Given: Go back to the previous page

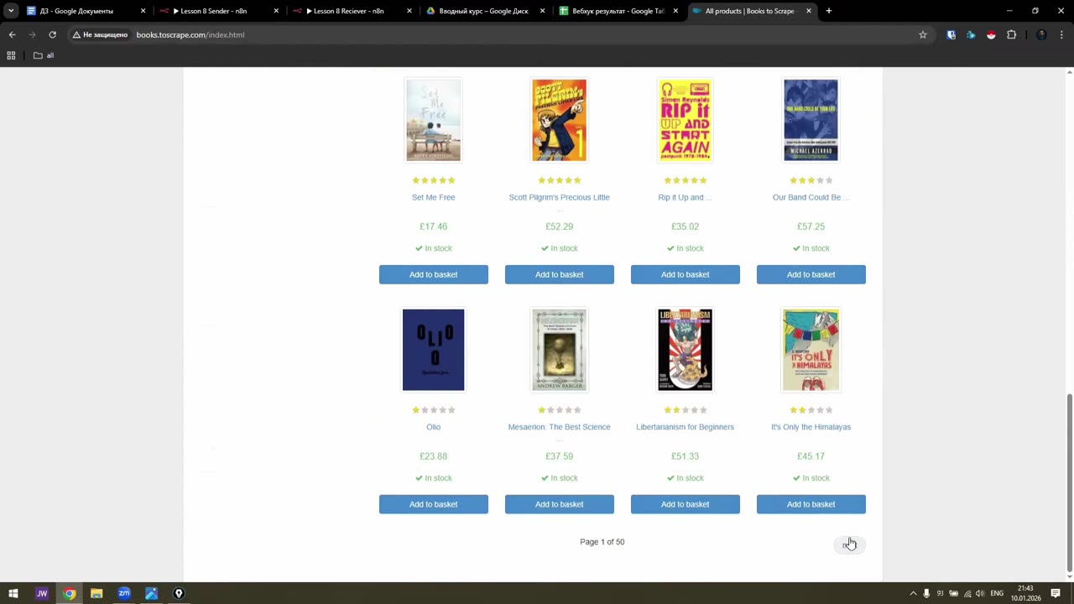Looking at the screenshot, I should point(12,34).
